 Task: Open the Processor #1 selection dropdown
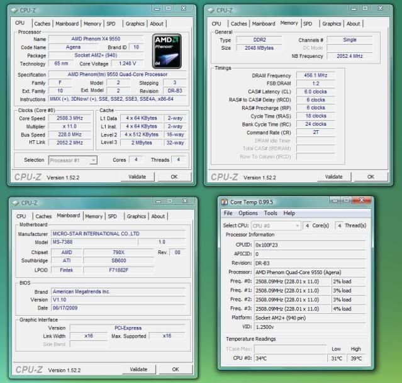click(73, 160)
